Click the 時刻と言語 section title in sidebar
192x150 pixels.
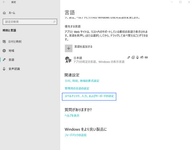(x=9, y=30)
